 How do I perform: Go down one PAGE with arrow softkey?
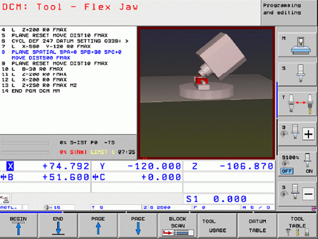pos(138,226)
